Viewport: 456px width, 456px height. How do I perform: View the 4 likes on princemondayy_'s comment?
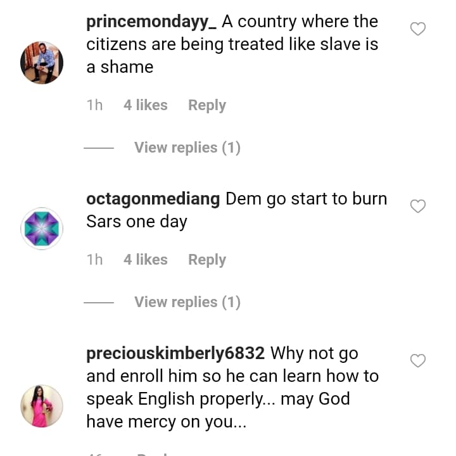click(x=146, y=105)
